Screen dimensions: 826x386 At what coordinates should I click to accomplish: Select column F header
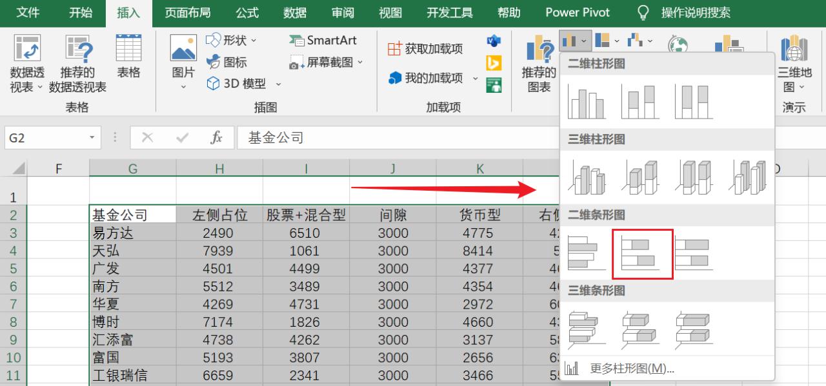(x=58, y=169)
